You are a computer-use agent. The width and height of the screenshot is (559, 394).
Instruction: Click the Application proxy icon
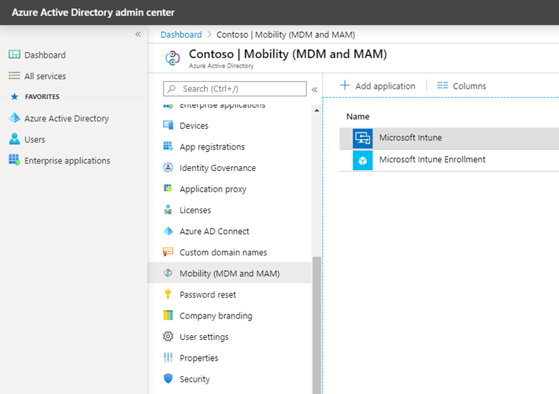(168, 188)
